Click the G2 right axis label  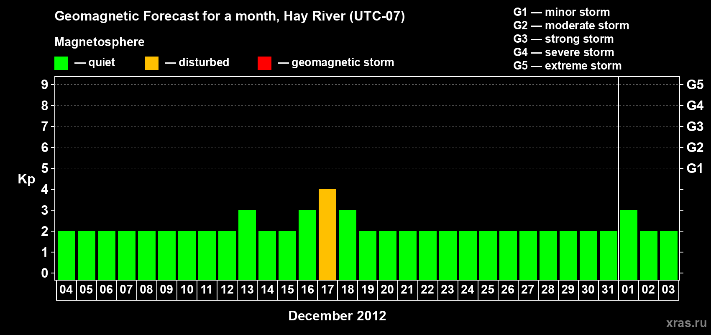click(695, 147)
